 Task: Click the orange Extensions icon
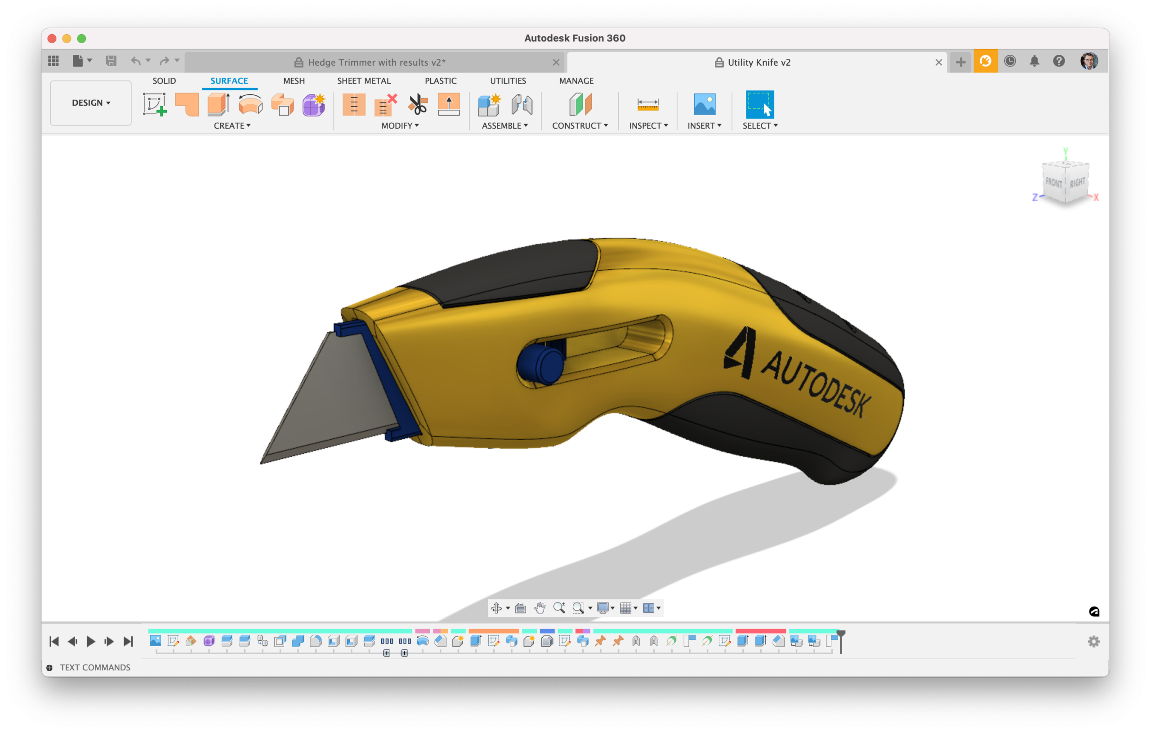tap(986, 61)
